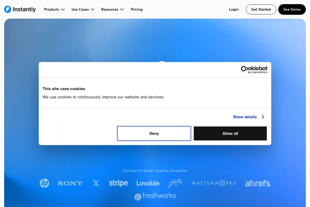Open the Cookiebot by Usercentrics logo link
The image size is (310, 207).
(254, 70)
